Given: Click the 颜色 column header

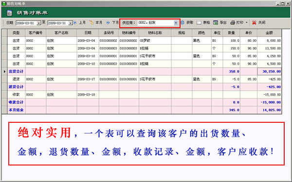Looking at the screenshot, I should 201,33.
